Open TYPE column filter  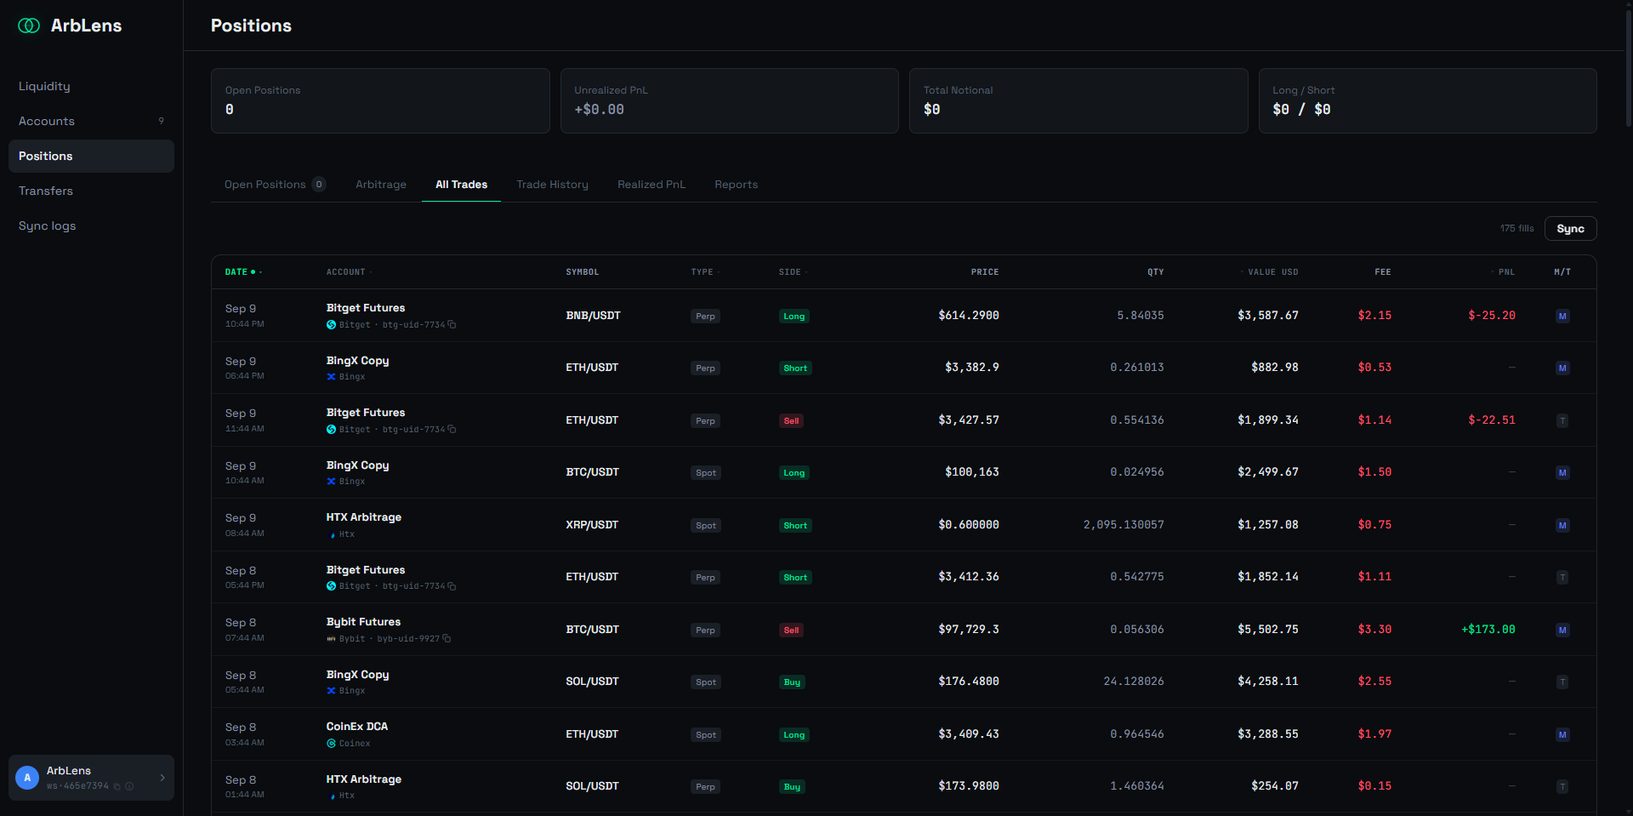(x=705, y=272)
